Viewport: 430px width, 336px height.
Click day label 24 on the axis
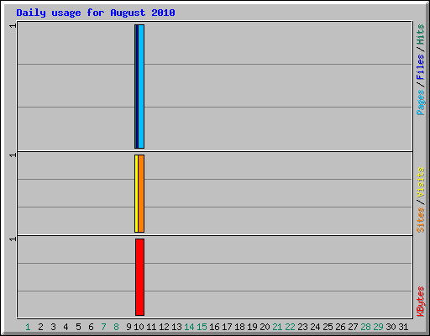pos(315,327)
